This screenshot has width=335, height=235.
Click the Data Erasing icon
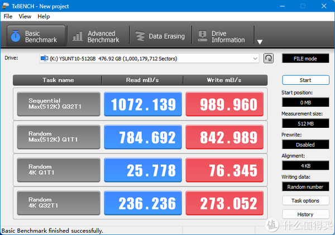tap(139, 36)
